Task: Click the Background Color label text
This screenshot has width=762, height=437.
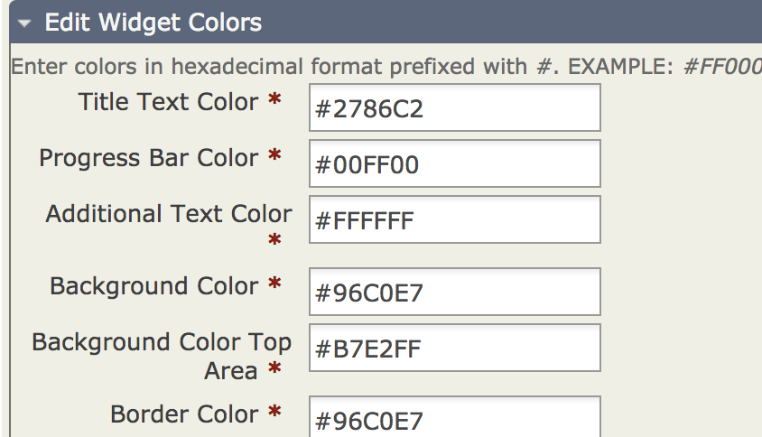Action: tap(154, 286)
